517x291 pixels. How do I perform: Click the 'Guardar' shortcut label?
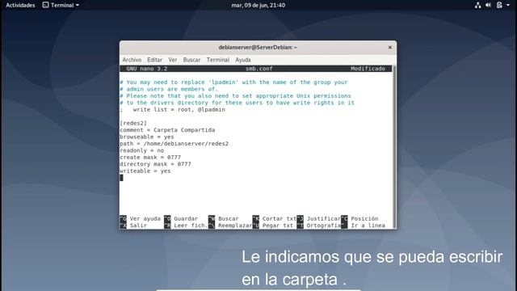[186, 219]
